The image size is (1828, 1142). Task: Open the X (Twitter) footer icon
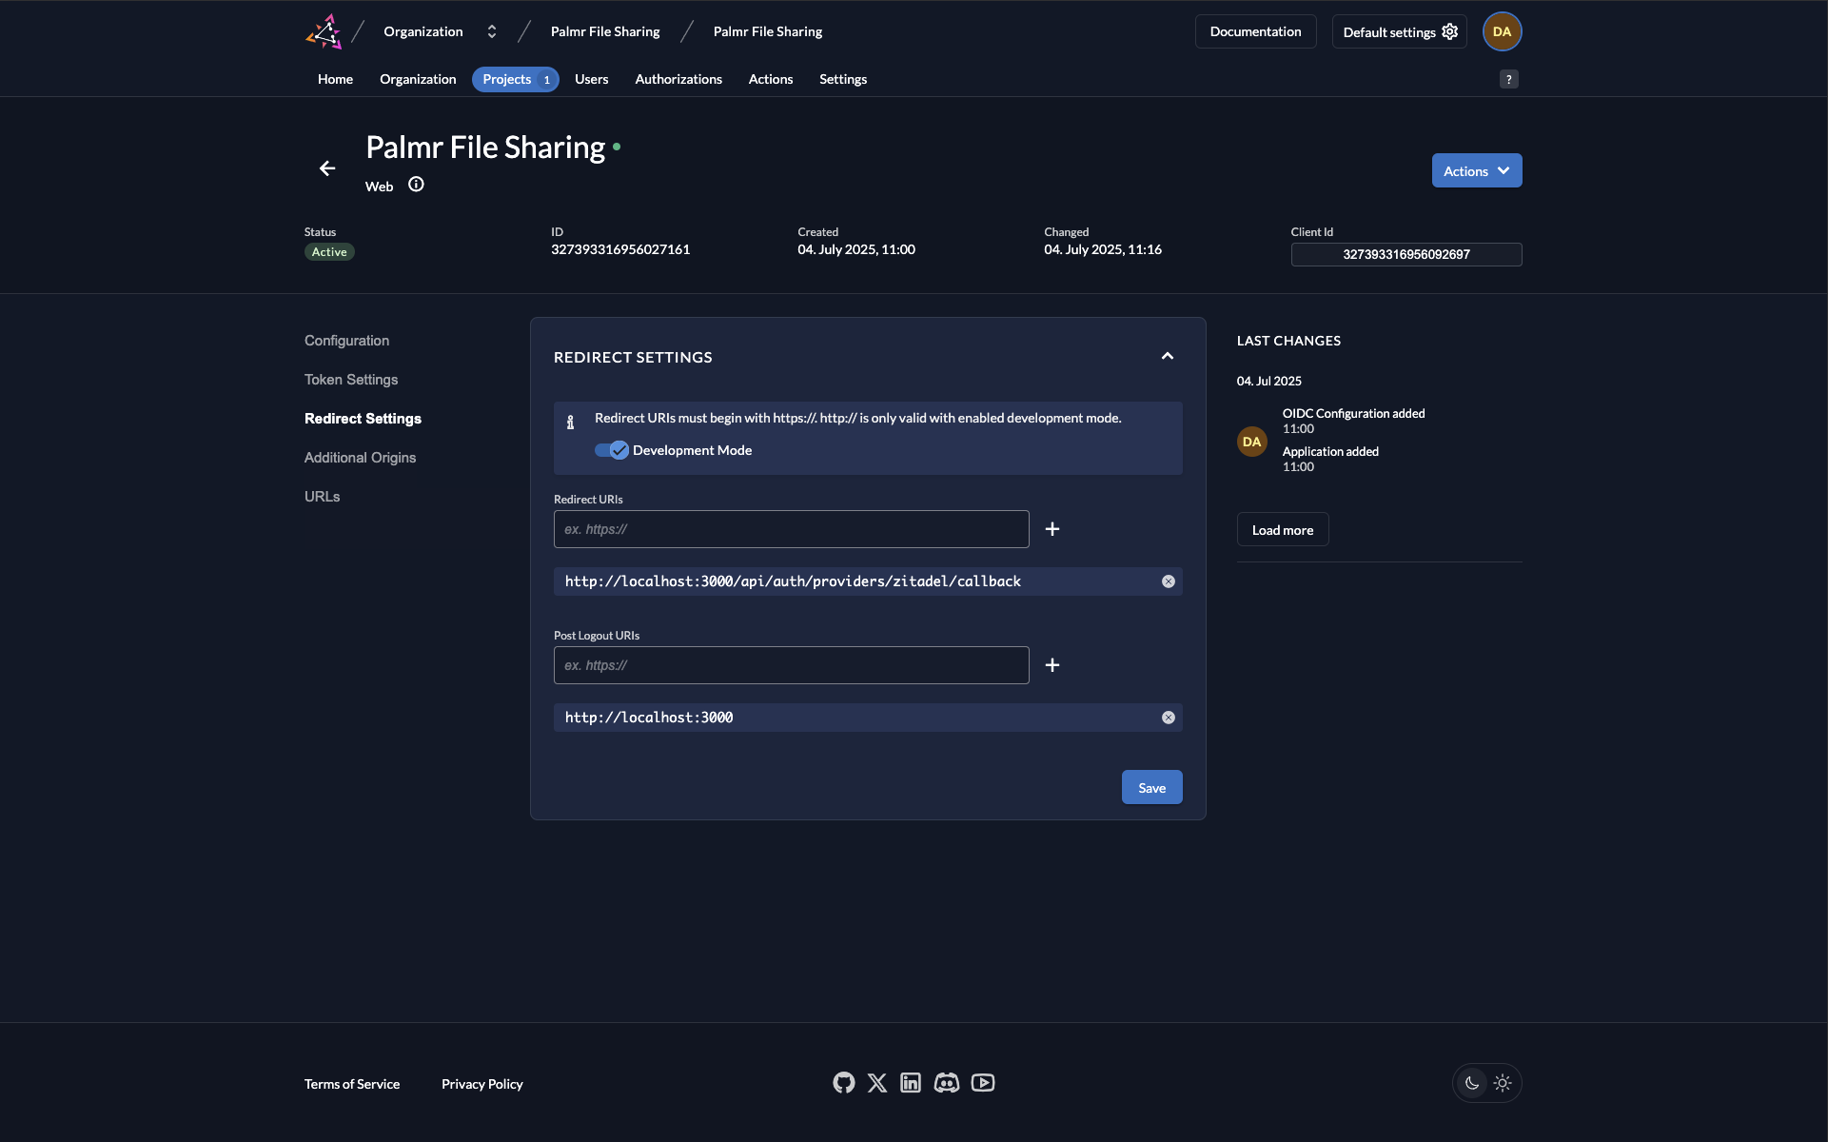[x=877, y=1083]
